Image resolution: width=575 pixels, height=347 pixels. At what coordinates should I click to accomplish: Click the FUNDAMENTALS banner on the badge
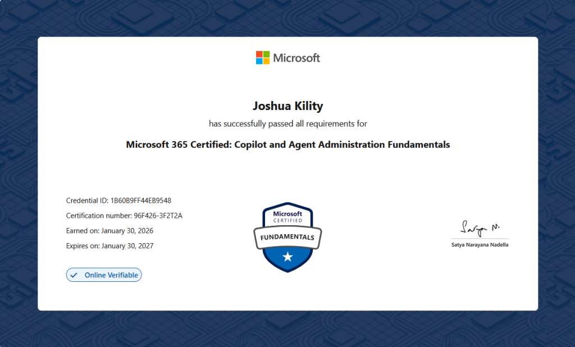pyautogui.click(x=287, y=237)
